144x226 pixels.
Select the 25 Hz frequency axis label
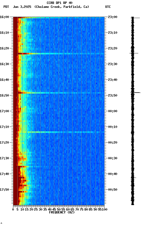click(36, 210)
